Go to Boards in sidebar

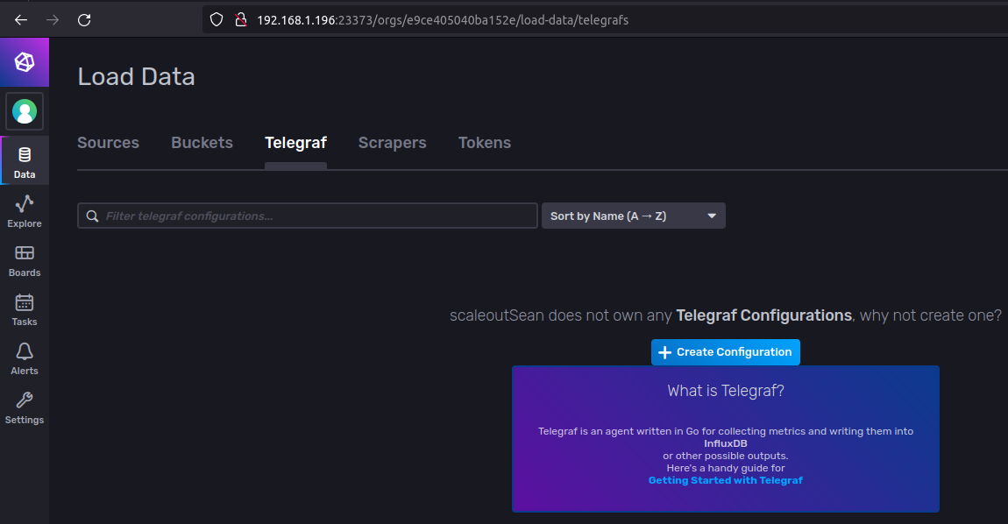tap(25, 261)
